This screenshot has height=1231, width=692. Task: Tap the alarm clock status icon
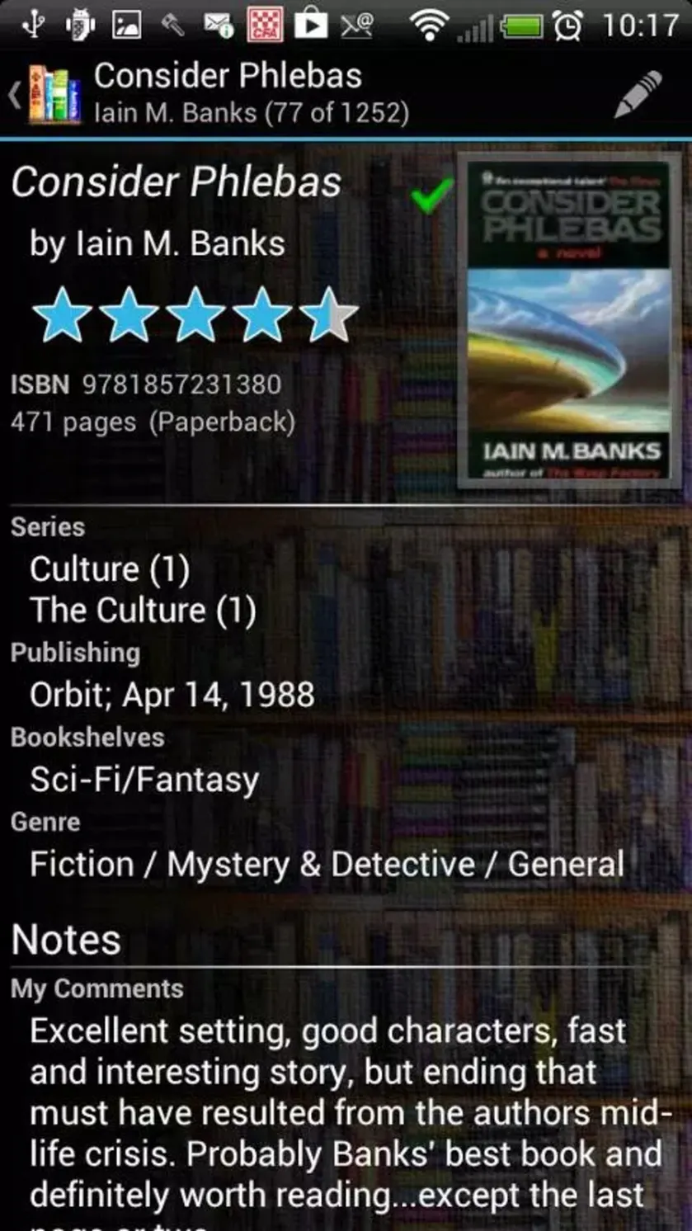click(x=568, y=26)
